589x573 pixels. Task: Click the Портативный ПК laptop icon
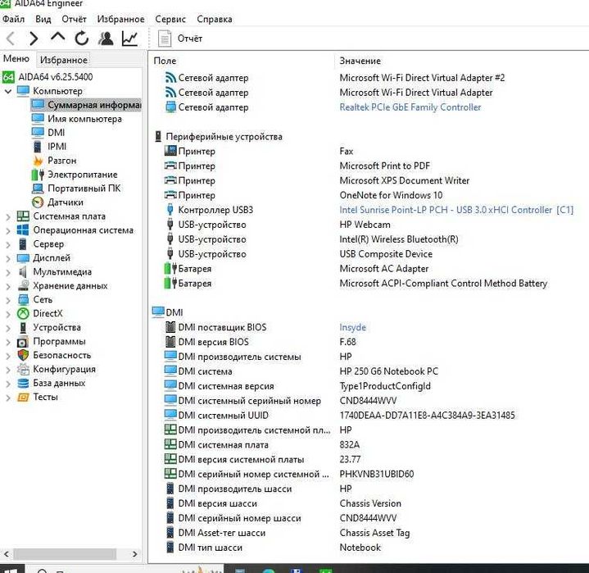pyautogui.click(x=38, y=189)
